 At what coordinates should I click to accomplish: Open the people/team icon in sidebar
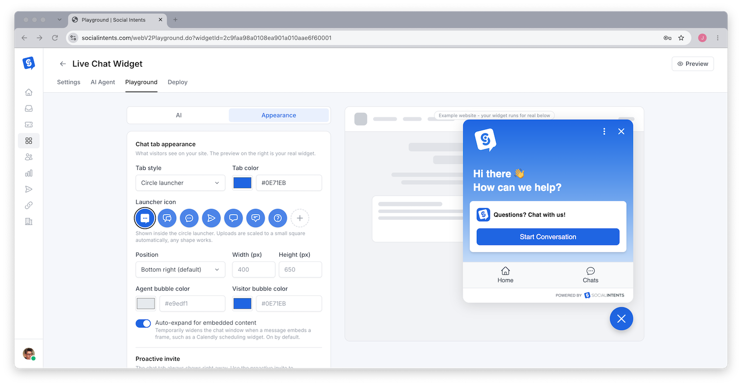29,157
